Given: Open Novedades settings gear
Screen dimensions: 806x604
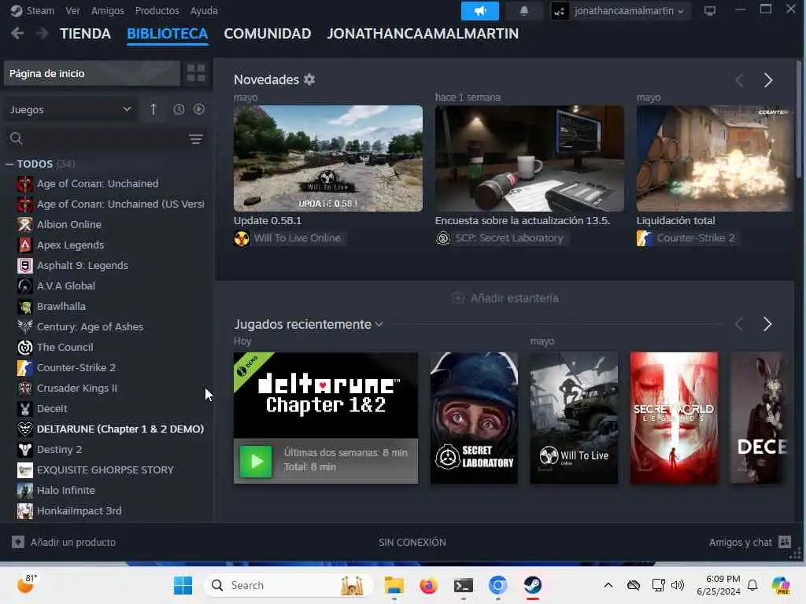Looking at the screenshot, I should pyautogui.click(x=309, y=79).
